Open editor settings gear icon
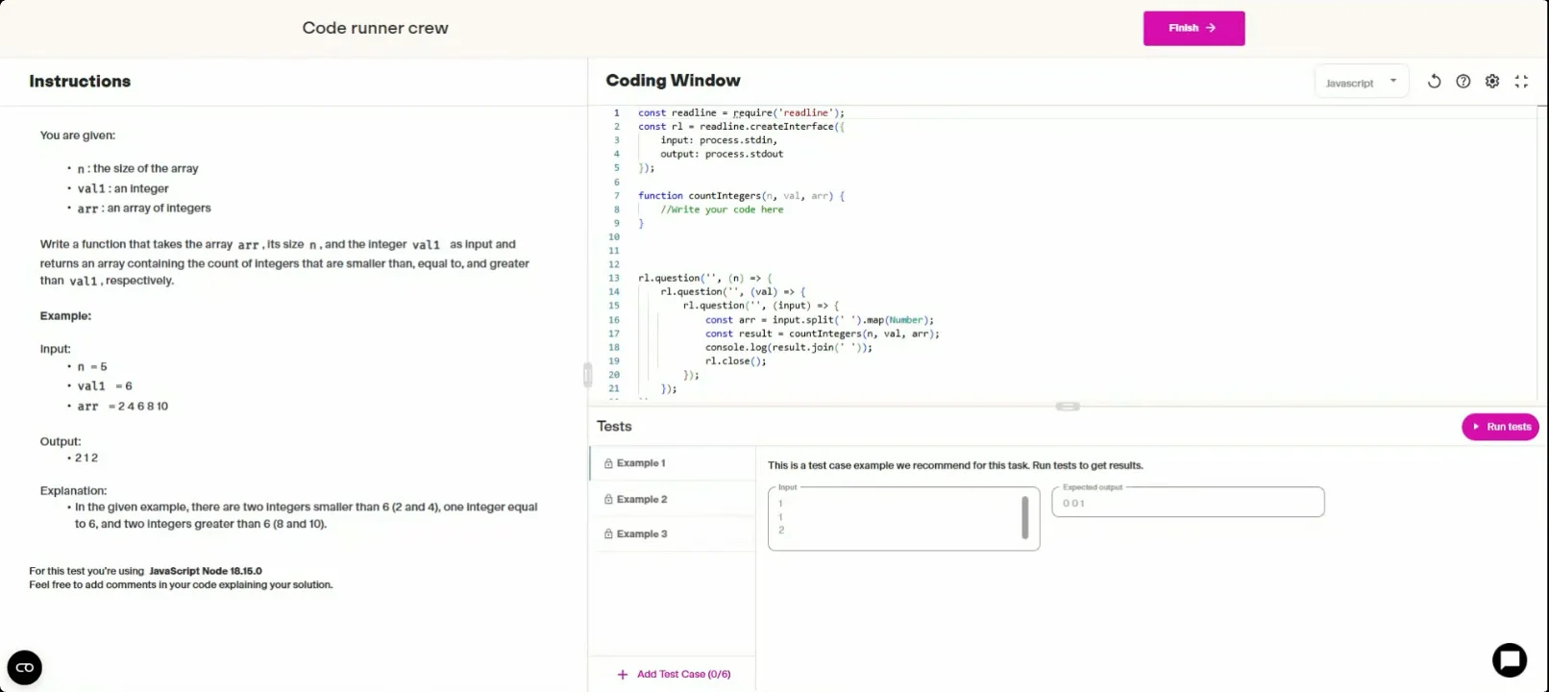This screenshot has width=1549, height=692. (1491, 82)
